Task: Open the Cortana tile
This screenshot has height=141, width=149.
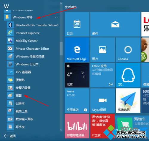Action: click(128, 50)
